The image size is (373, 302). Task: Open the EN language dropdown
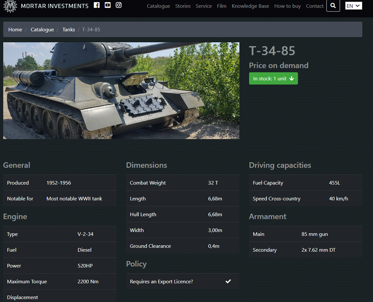[353, 6]
